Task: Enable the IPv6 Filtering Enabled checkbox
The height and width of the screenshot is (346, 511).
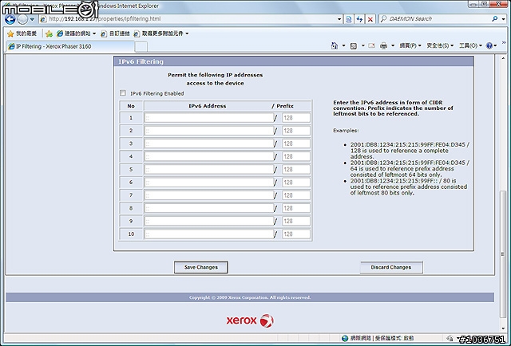Action: tap(123, 93)
